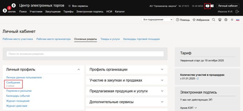Open Личные данные пользователя link

24,78
